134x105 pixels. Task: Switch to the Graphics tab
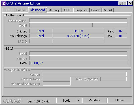pyautogui.click(x=81, y=10)
